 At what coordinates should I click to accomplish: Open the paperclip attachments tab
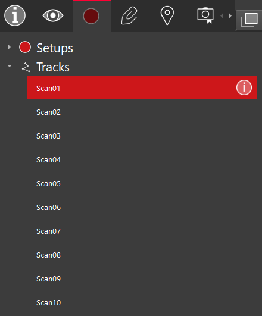click(129, 15)
